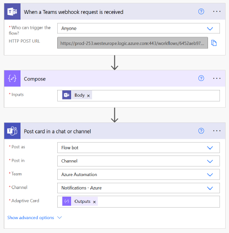The image size is (229, 233).
Task: Remove the Outputs token from Adaptive Card
Action: click(94, 202)
